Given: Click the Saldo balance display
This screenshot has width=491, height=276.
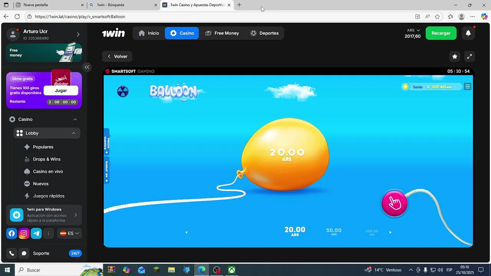Looking at the screenshot, I should pos(432,87).
